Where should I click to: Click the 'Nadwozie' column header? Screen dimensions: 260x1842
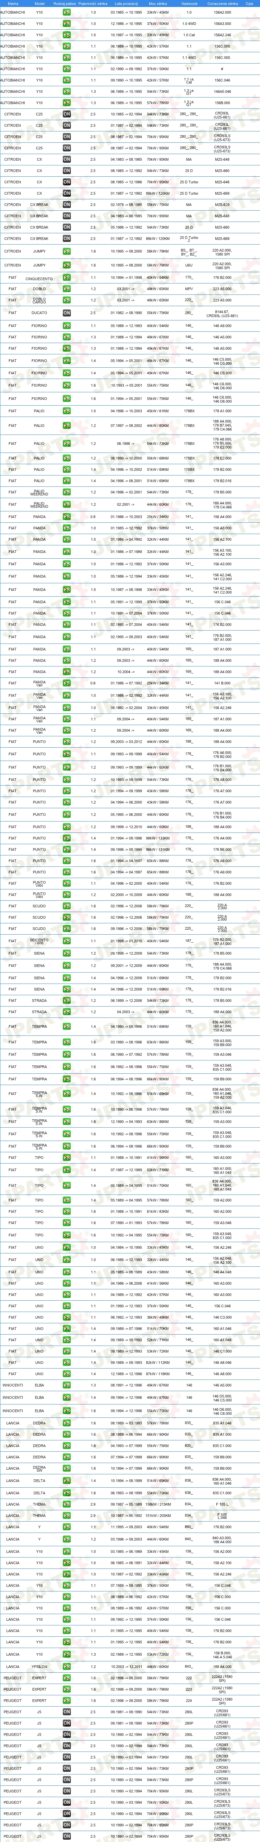point(189,4)
